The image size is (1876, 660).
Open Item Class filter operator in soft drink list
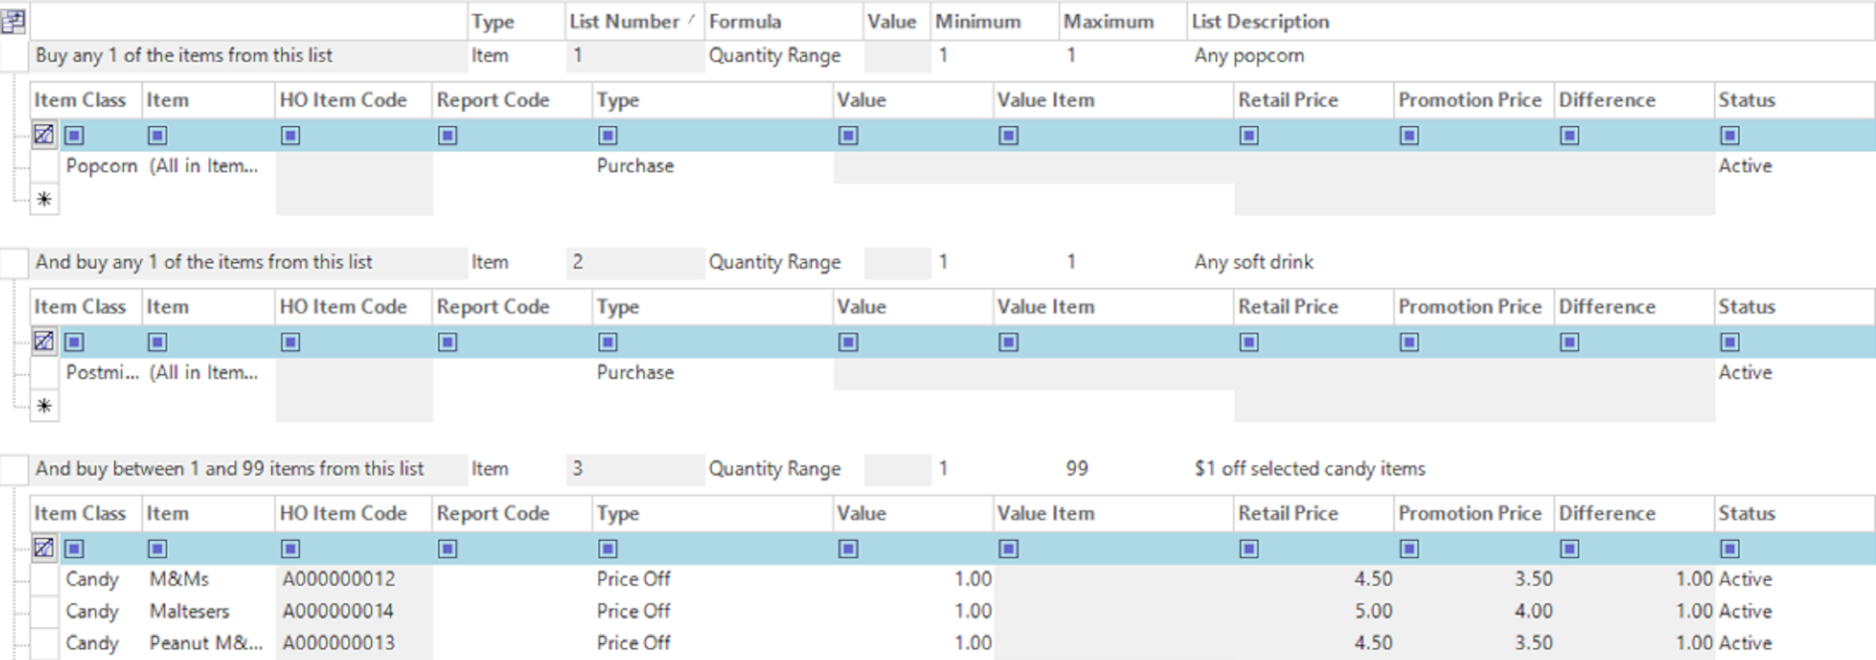point(74,341)
